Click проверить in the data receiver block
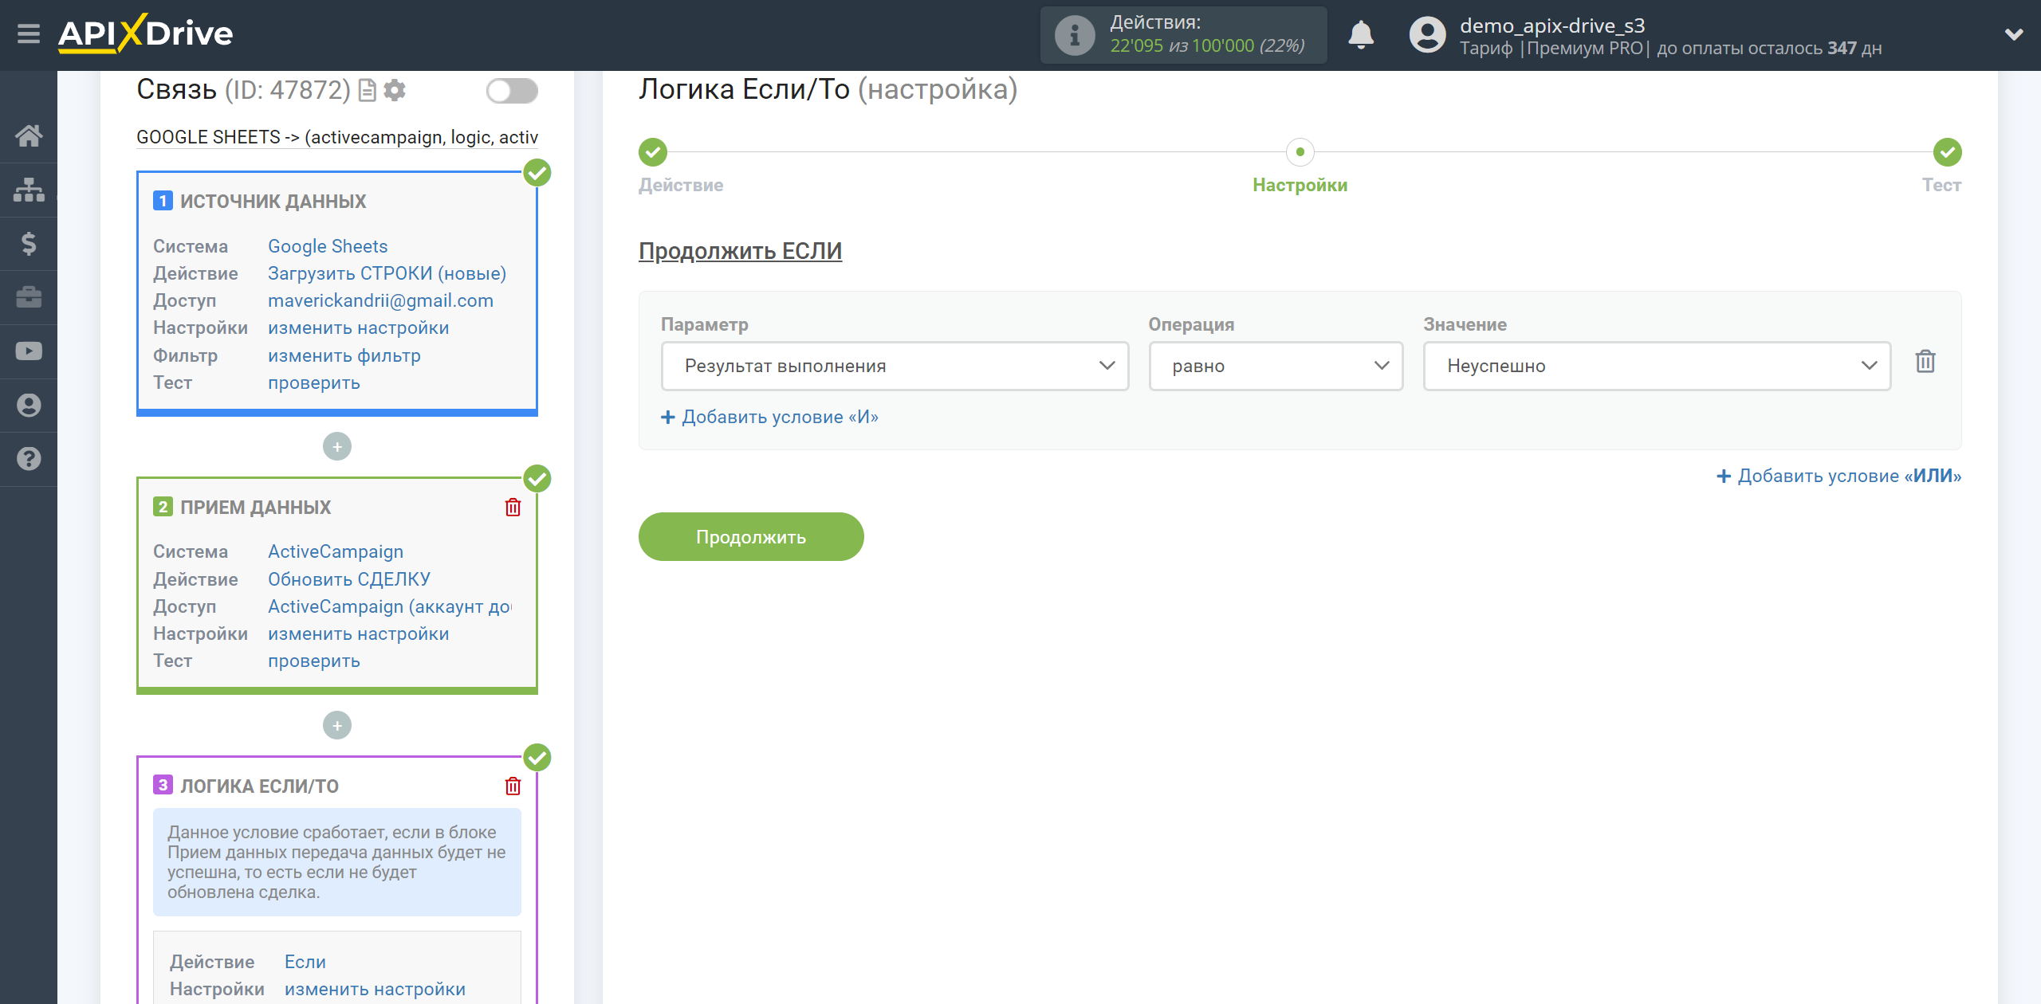This screenshot has width=2041, height=1004. (x=313, y=661)
